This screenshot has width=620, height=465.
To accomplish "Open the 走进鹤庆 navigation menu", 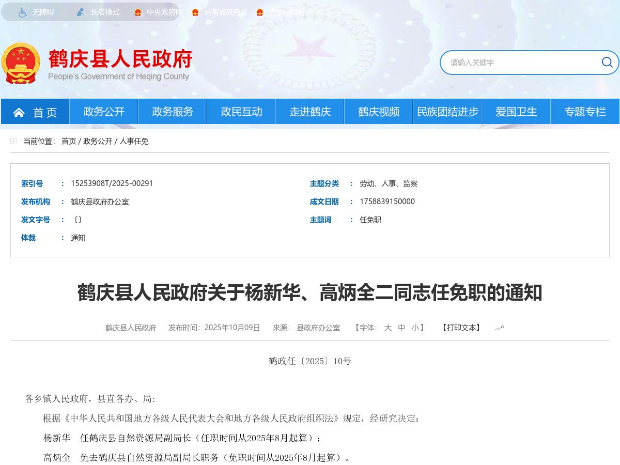I will [310, 112].
